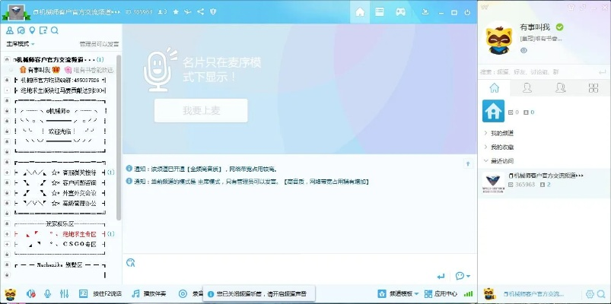This screenshot has height=304, width=611.
Task: Select the Mechanike 别墅区 channel row
Action: tap(60, 264)
